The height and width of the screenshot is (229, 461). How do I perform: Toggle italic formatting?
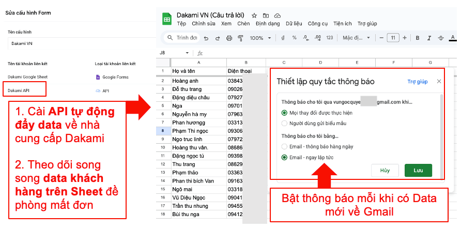pos(429,38)
